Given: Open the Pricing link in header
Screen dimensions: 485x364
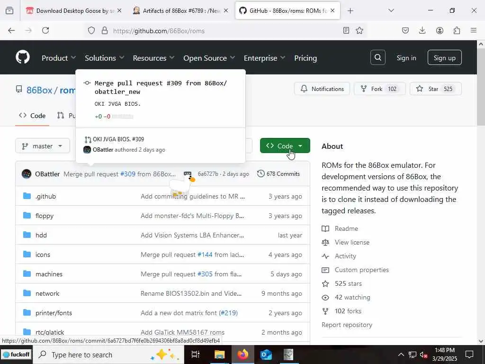Looking at the screenshot, I should 305,58.
